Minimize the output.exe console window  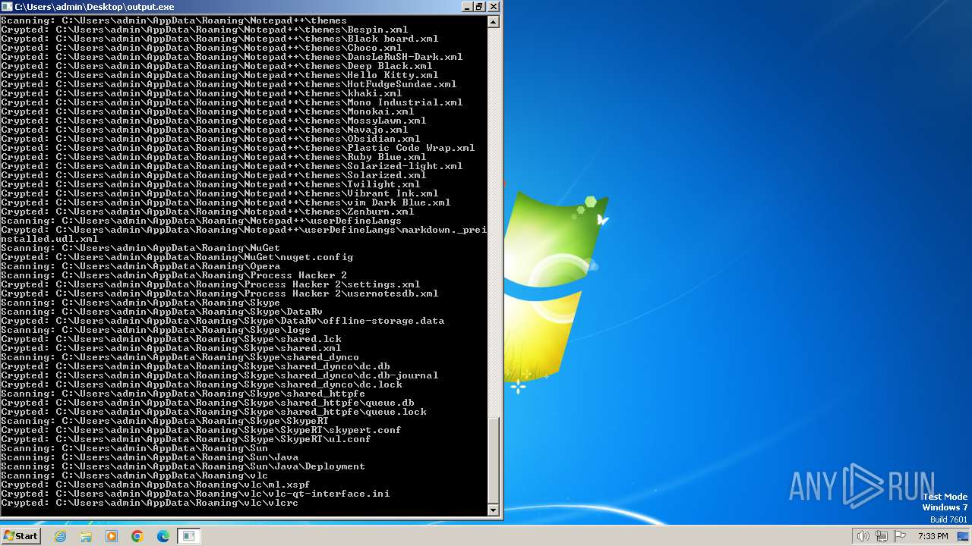pos(467,6)
